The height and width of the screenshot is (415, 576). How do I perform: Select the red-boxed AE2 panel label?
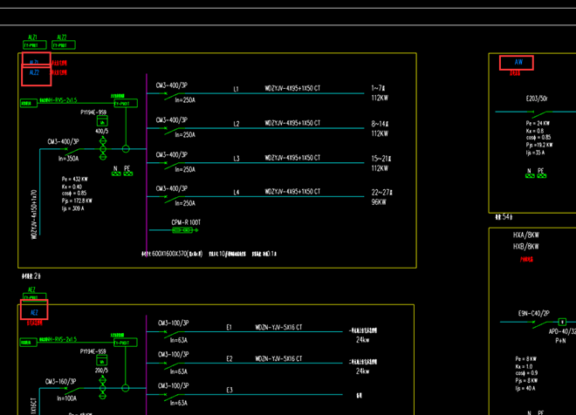34,311
